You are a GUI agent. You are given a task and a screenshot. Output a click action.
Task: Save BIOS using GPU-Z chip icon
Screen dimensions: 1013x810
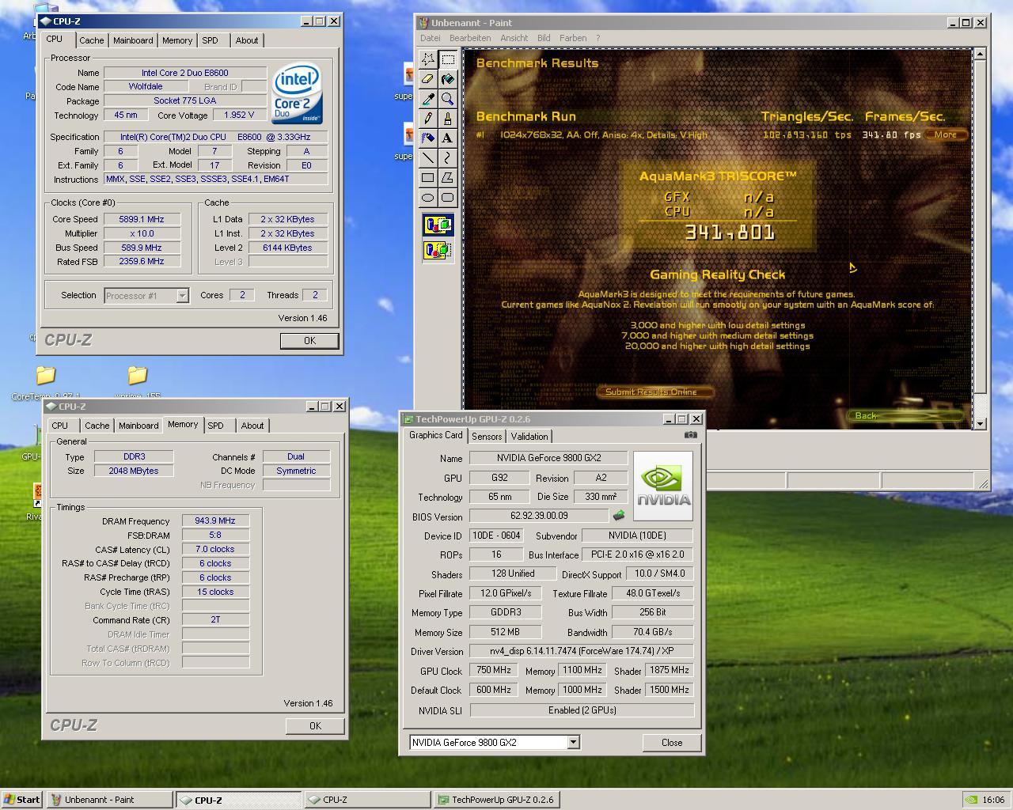pos(619,516)
